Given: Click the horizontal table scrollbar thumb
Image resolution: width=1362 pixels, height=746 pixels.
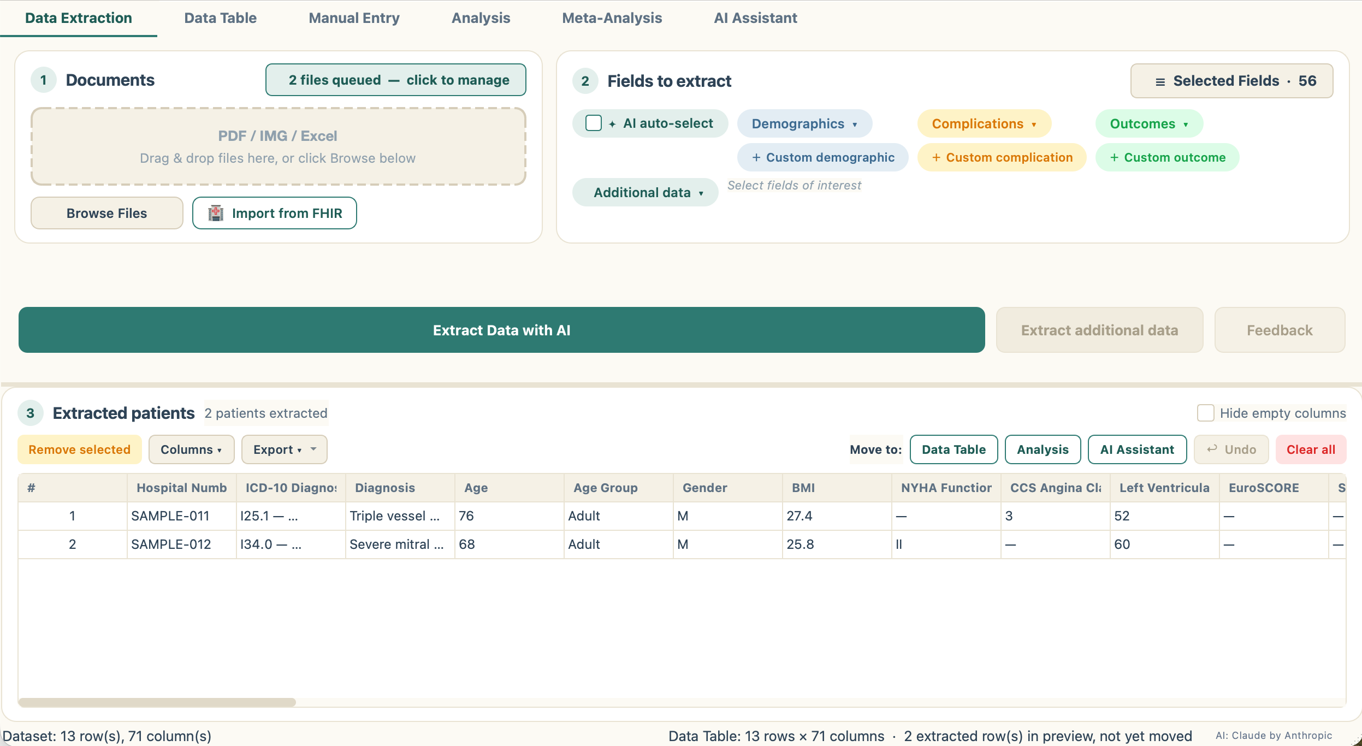Looking at the screenshot, I should (157, 702).
